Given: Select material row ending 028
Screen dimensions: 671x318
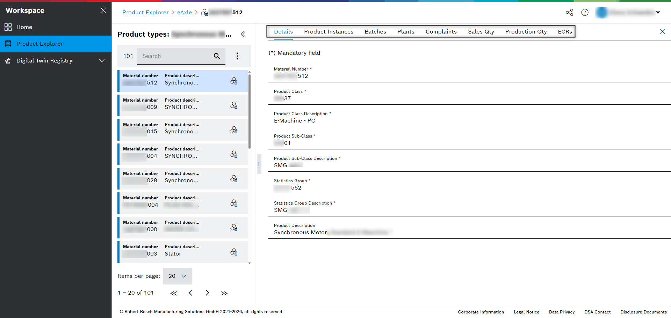Looking at the screenshot, I should click(183, 179).
